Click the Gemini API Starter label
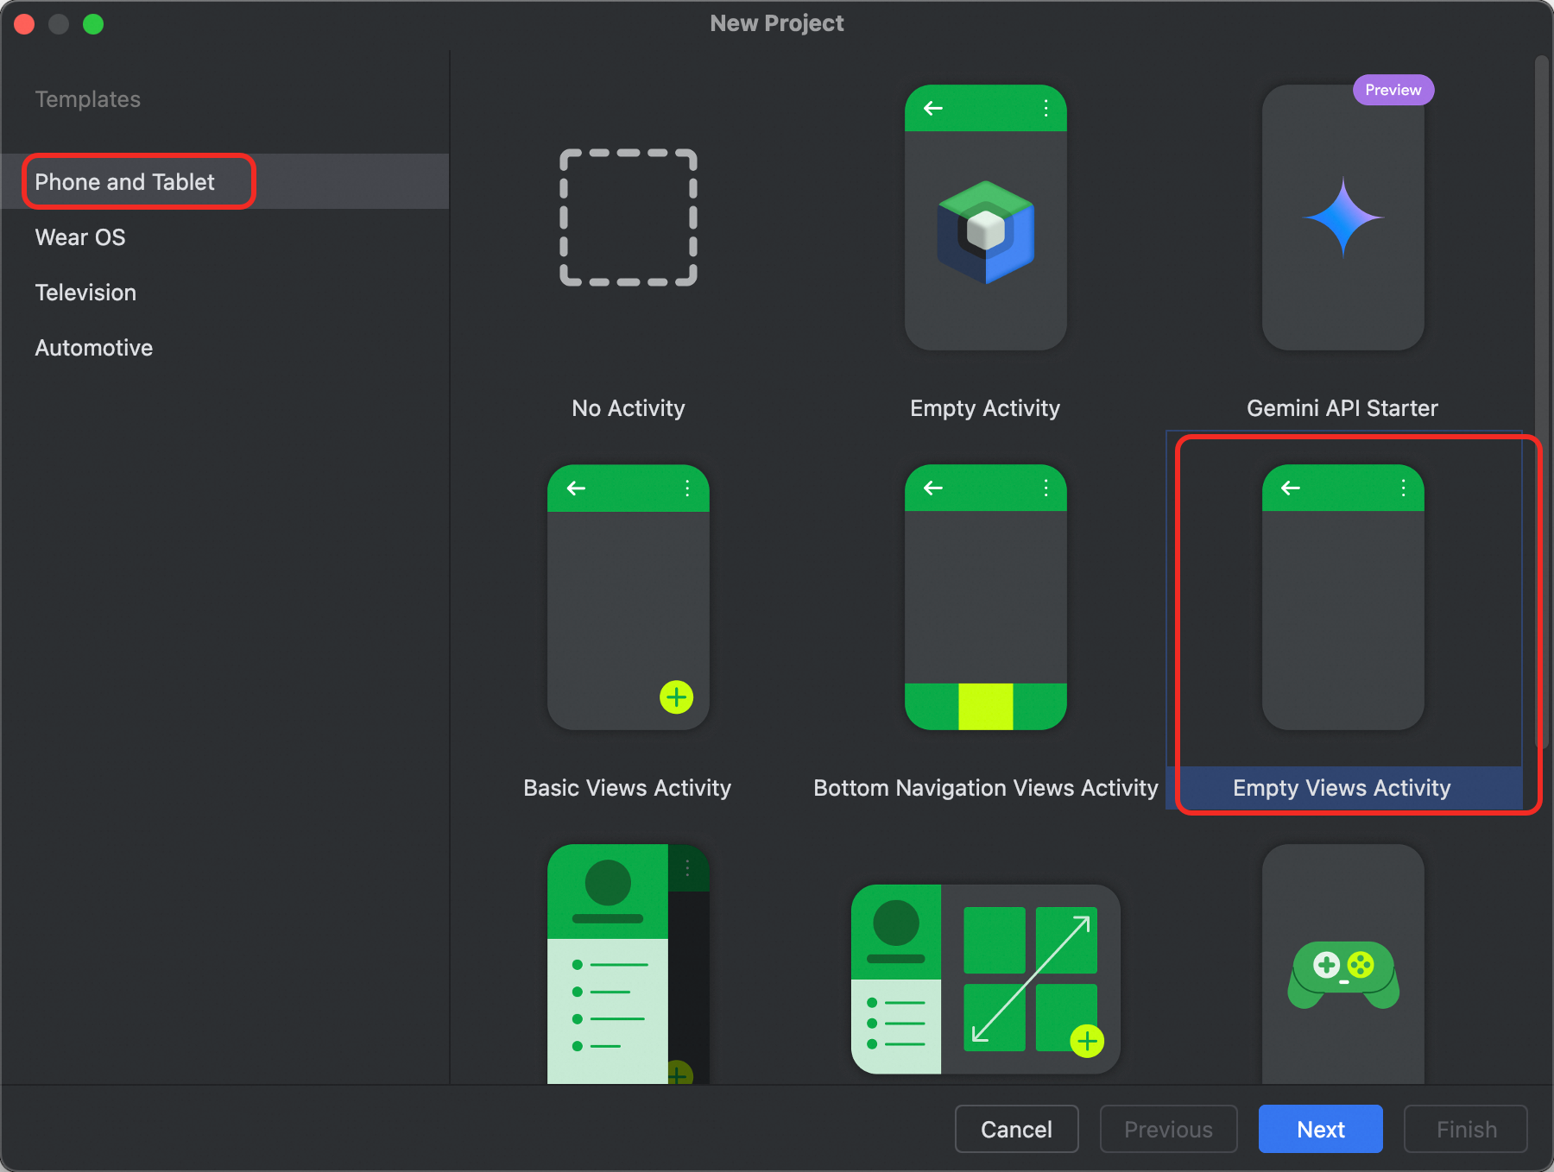This screenshot has width=1554, height=1172. pyautogui.click(x=1342, y=408)
